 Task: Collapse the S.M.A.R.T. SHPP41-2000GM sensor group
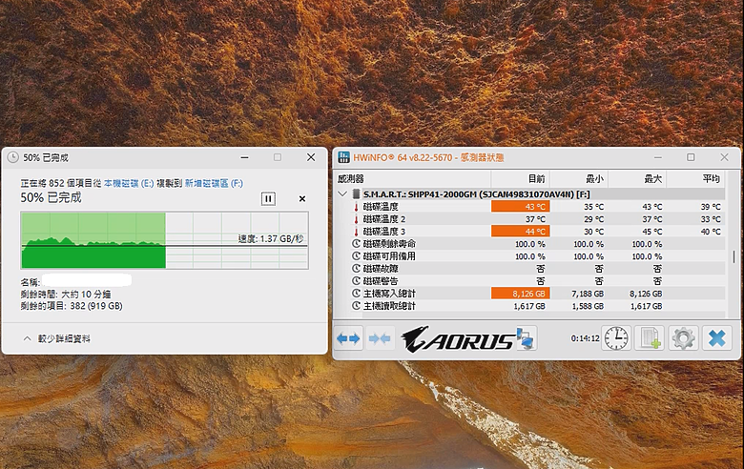click(342, 194)
